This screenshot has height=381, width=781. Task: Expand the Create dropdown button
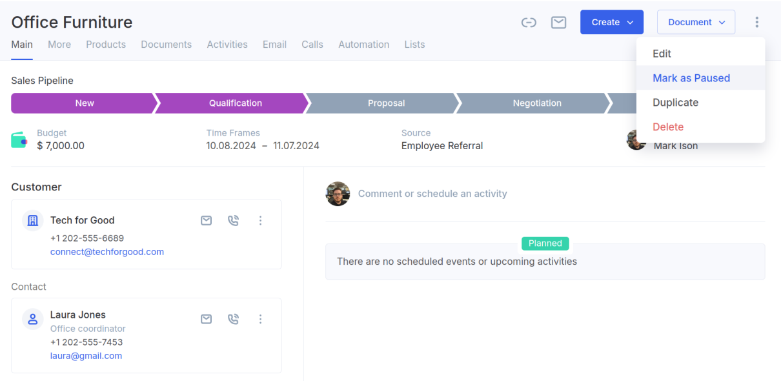[612, 22]
